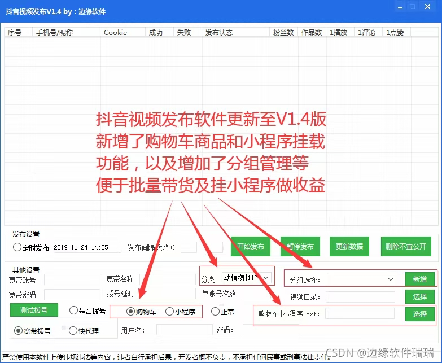Click the 宽带名称 input field
The height and width of the screenshot is (363, 442).
point(168,279)
